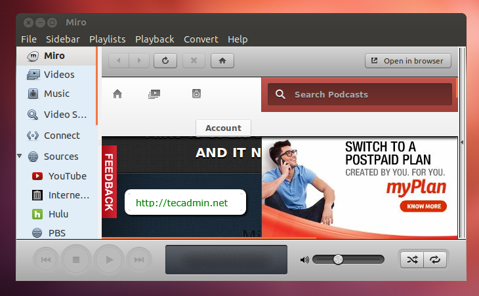Stop playback
Viewport: 479px width, 296px height.
tap(76, 260)
